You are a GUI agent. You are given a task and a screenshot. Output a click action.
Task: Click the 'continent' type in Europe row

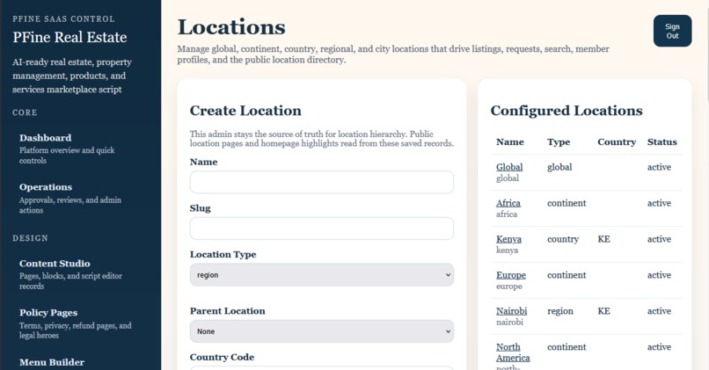pos(566,275)
